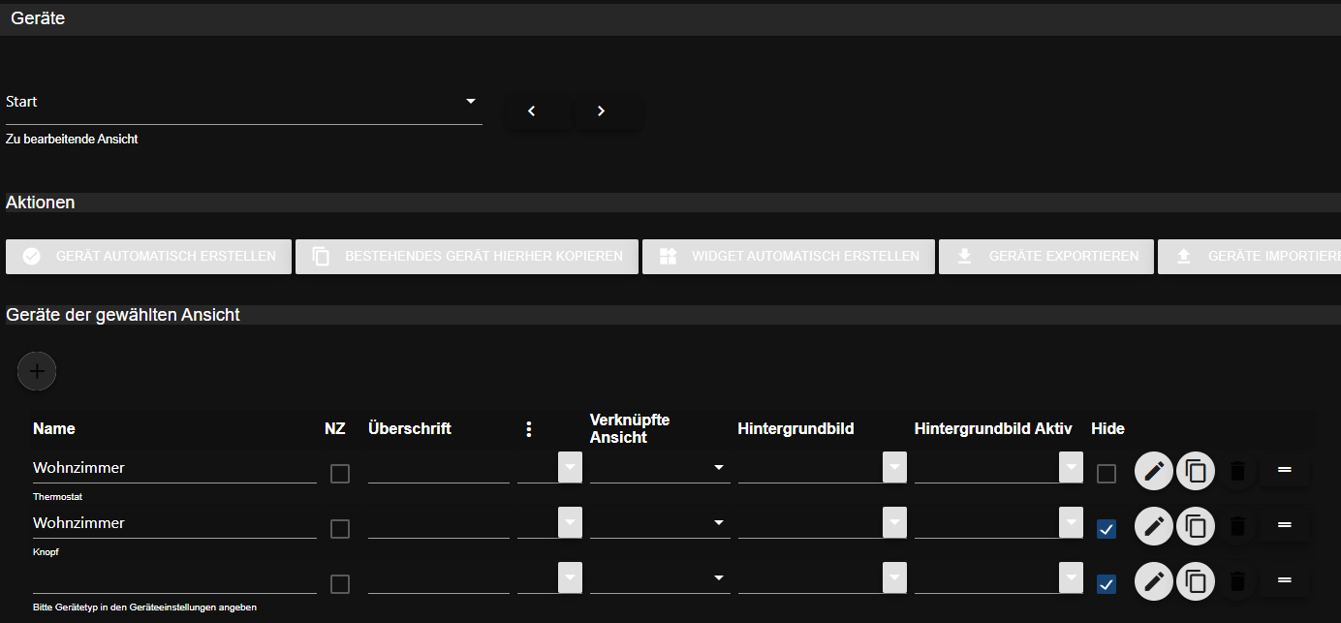Screen dimensions: 1341x623
Task: Copy the Knopf Wohnzimmer device
Action: point(1196,527)
